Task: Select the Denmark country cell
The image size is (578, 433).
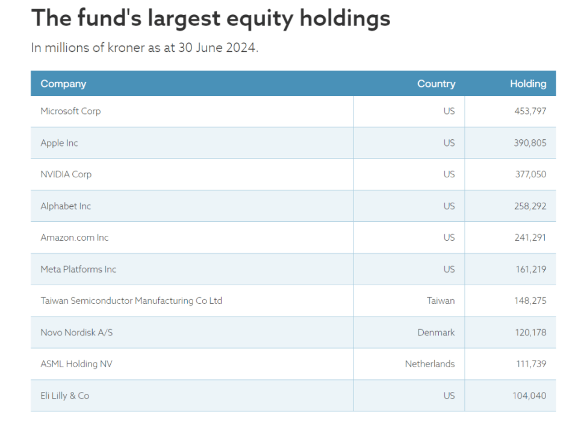Action: (436, 332)
